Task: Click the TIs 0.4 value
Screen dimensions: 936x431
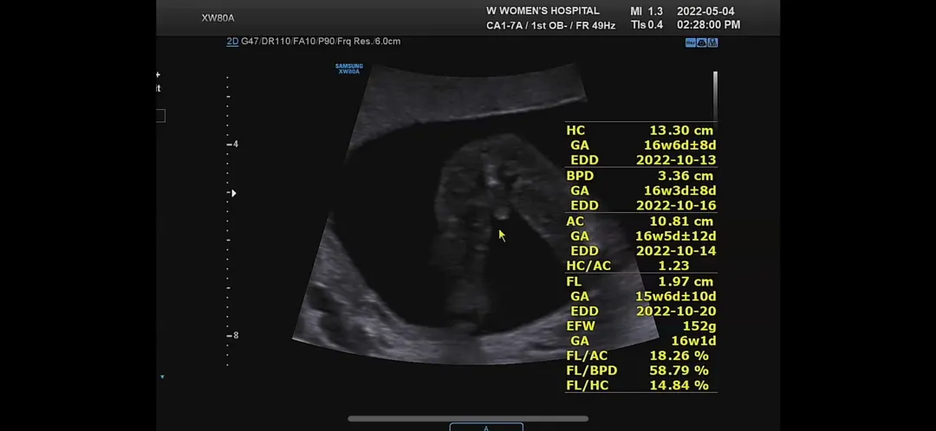Action: [x=647, y=26]
